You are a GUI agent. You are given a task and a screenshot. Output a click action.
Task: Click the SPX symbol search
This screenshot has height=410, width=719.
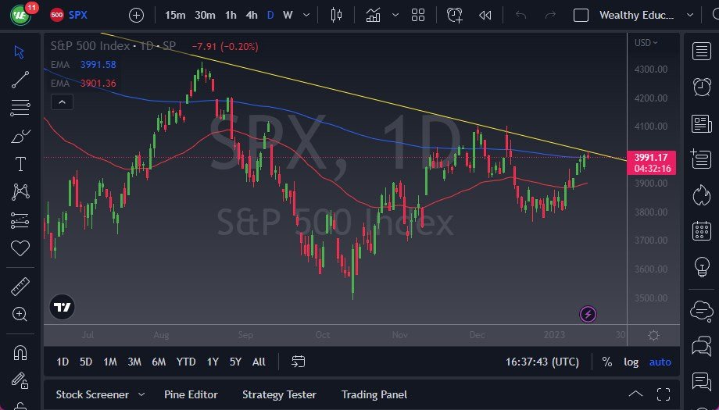tap(78, 15)
